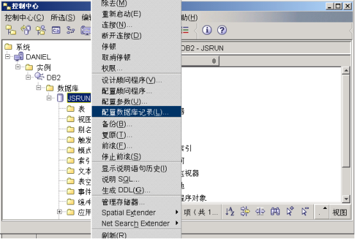Open 配置参数(U)... menu entry
The height and width of the screenshot is (239, 355).
[136, 102]
